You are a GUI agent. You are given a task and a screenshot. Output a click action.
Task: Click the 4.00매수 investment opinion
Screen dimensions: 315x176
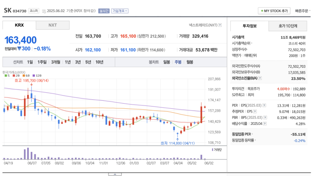pos(284,89)
